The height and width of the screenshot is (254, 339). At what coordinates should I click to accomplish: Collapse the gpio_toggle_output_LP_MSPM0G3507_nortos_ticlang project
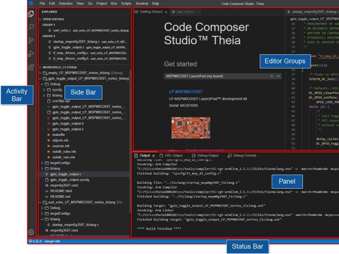coord(40,78)
